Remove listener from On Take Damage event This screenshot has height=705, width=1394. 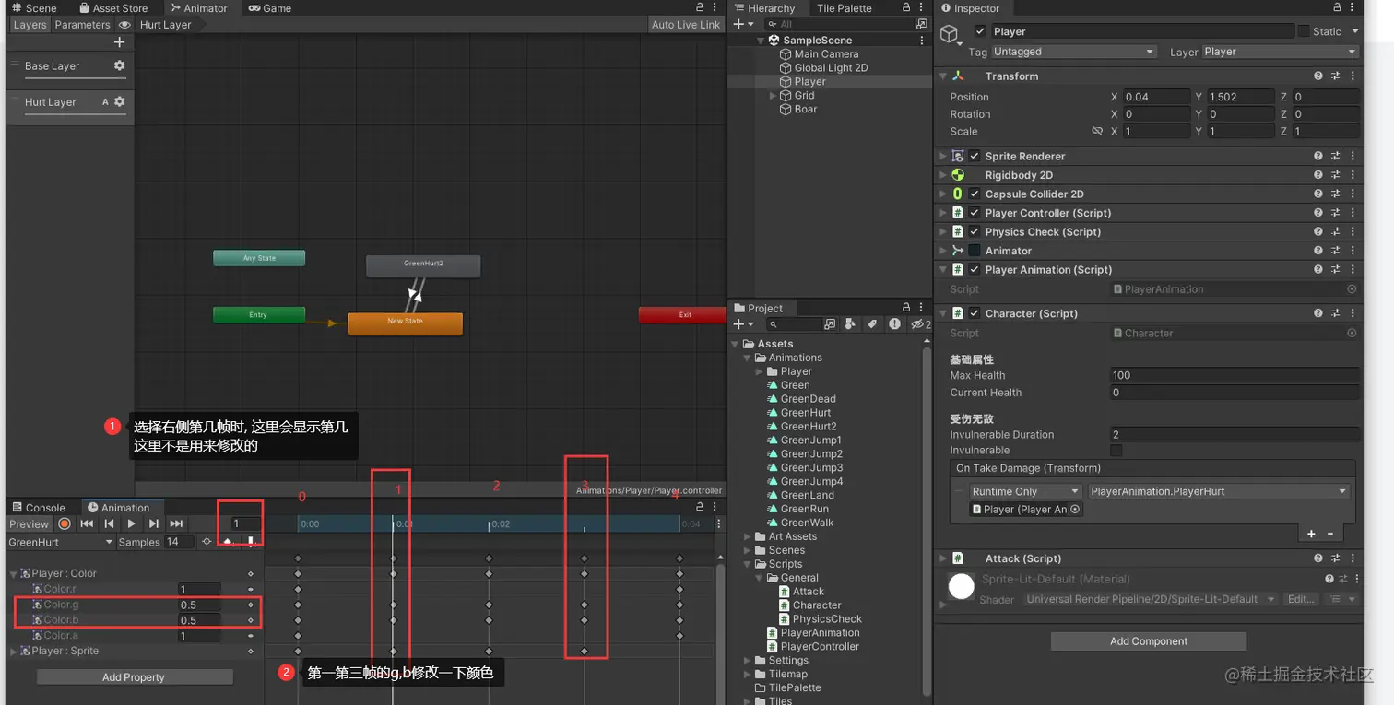tap(1330, 534)
